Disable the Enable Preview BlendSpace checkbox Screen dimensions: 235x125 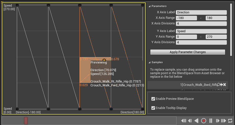[153, 99]
